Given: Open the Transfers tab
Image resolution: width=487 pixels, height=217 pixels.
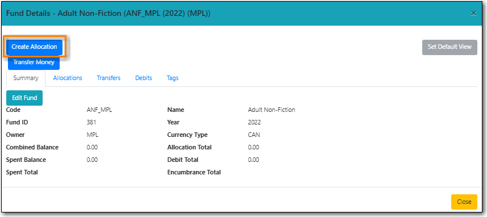Looking at the screenshot, I should click(109, 78).
